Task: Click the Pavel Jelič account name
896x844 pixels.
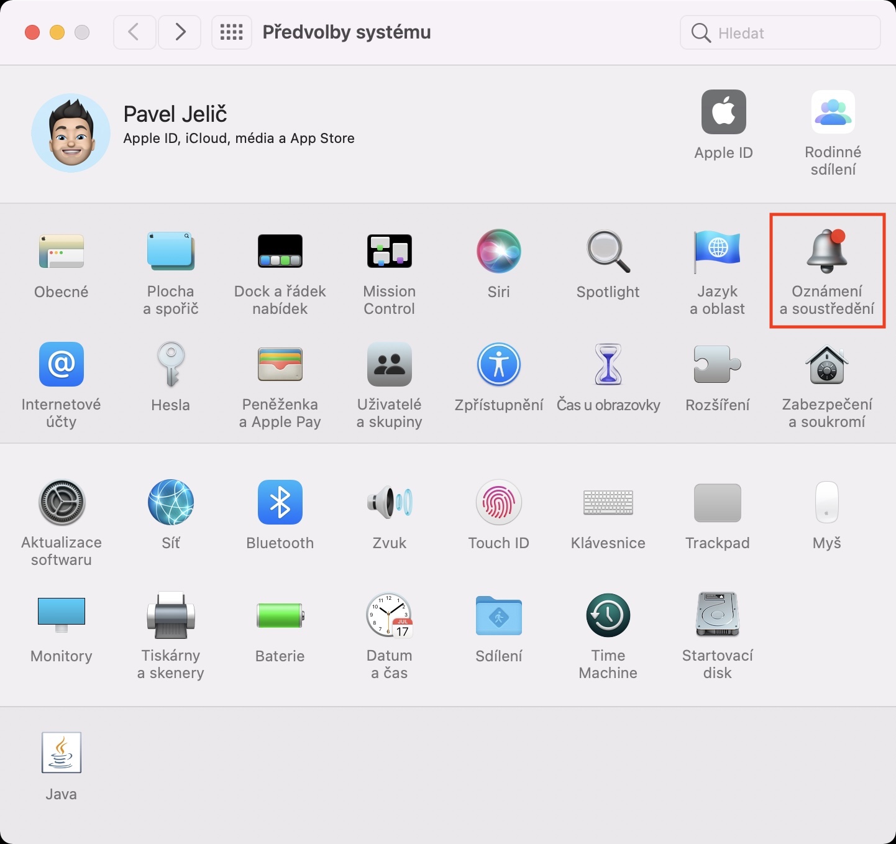Action: point(175,114)
